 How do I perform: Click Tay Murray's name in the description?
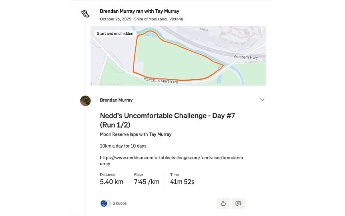(x=160, y=134)
